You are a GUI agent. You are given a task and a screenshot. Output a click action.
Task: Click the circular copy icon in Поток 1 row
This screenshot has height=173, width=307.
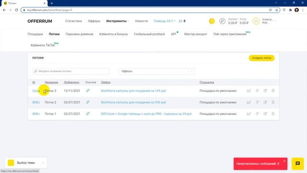pos(257,114)
